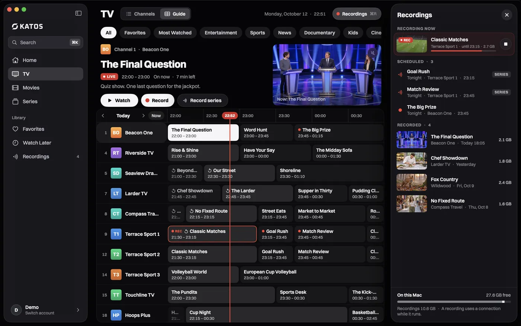Click the Watch button
This screenshot has height=326, width=521.
tap(119, 101)
